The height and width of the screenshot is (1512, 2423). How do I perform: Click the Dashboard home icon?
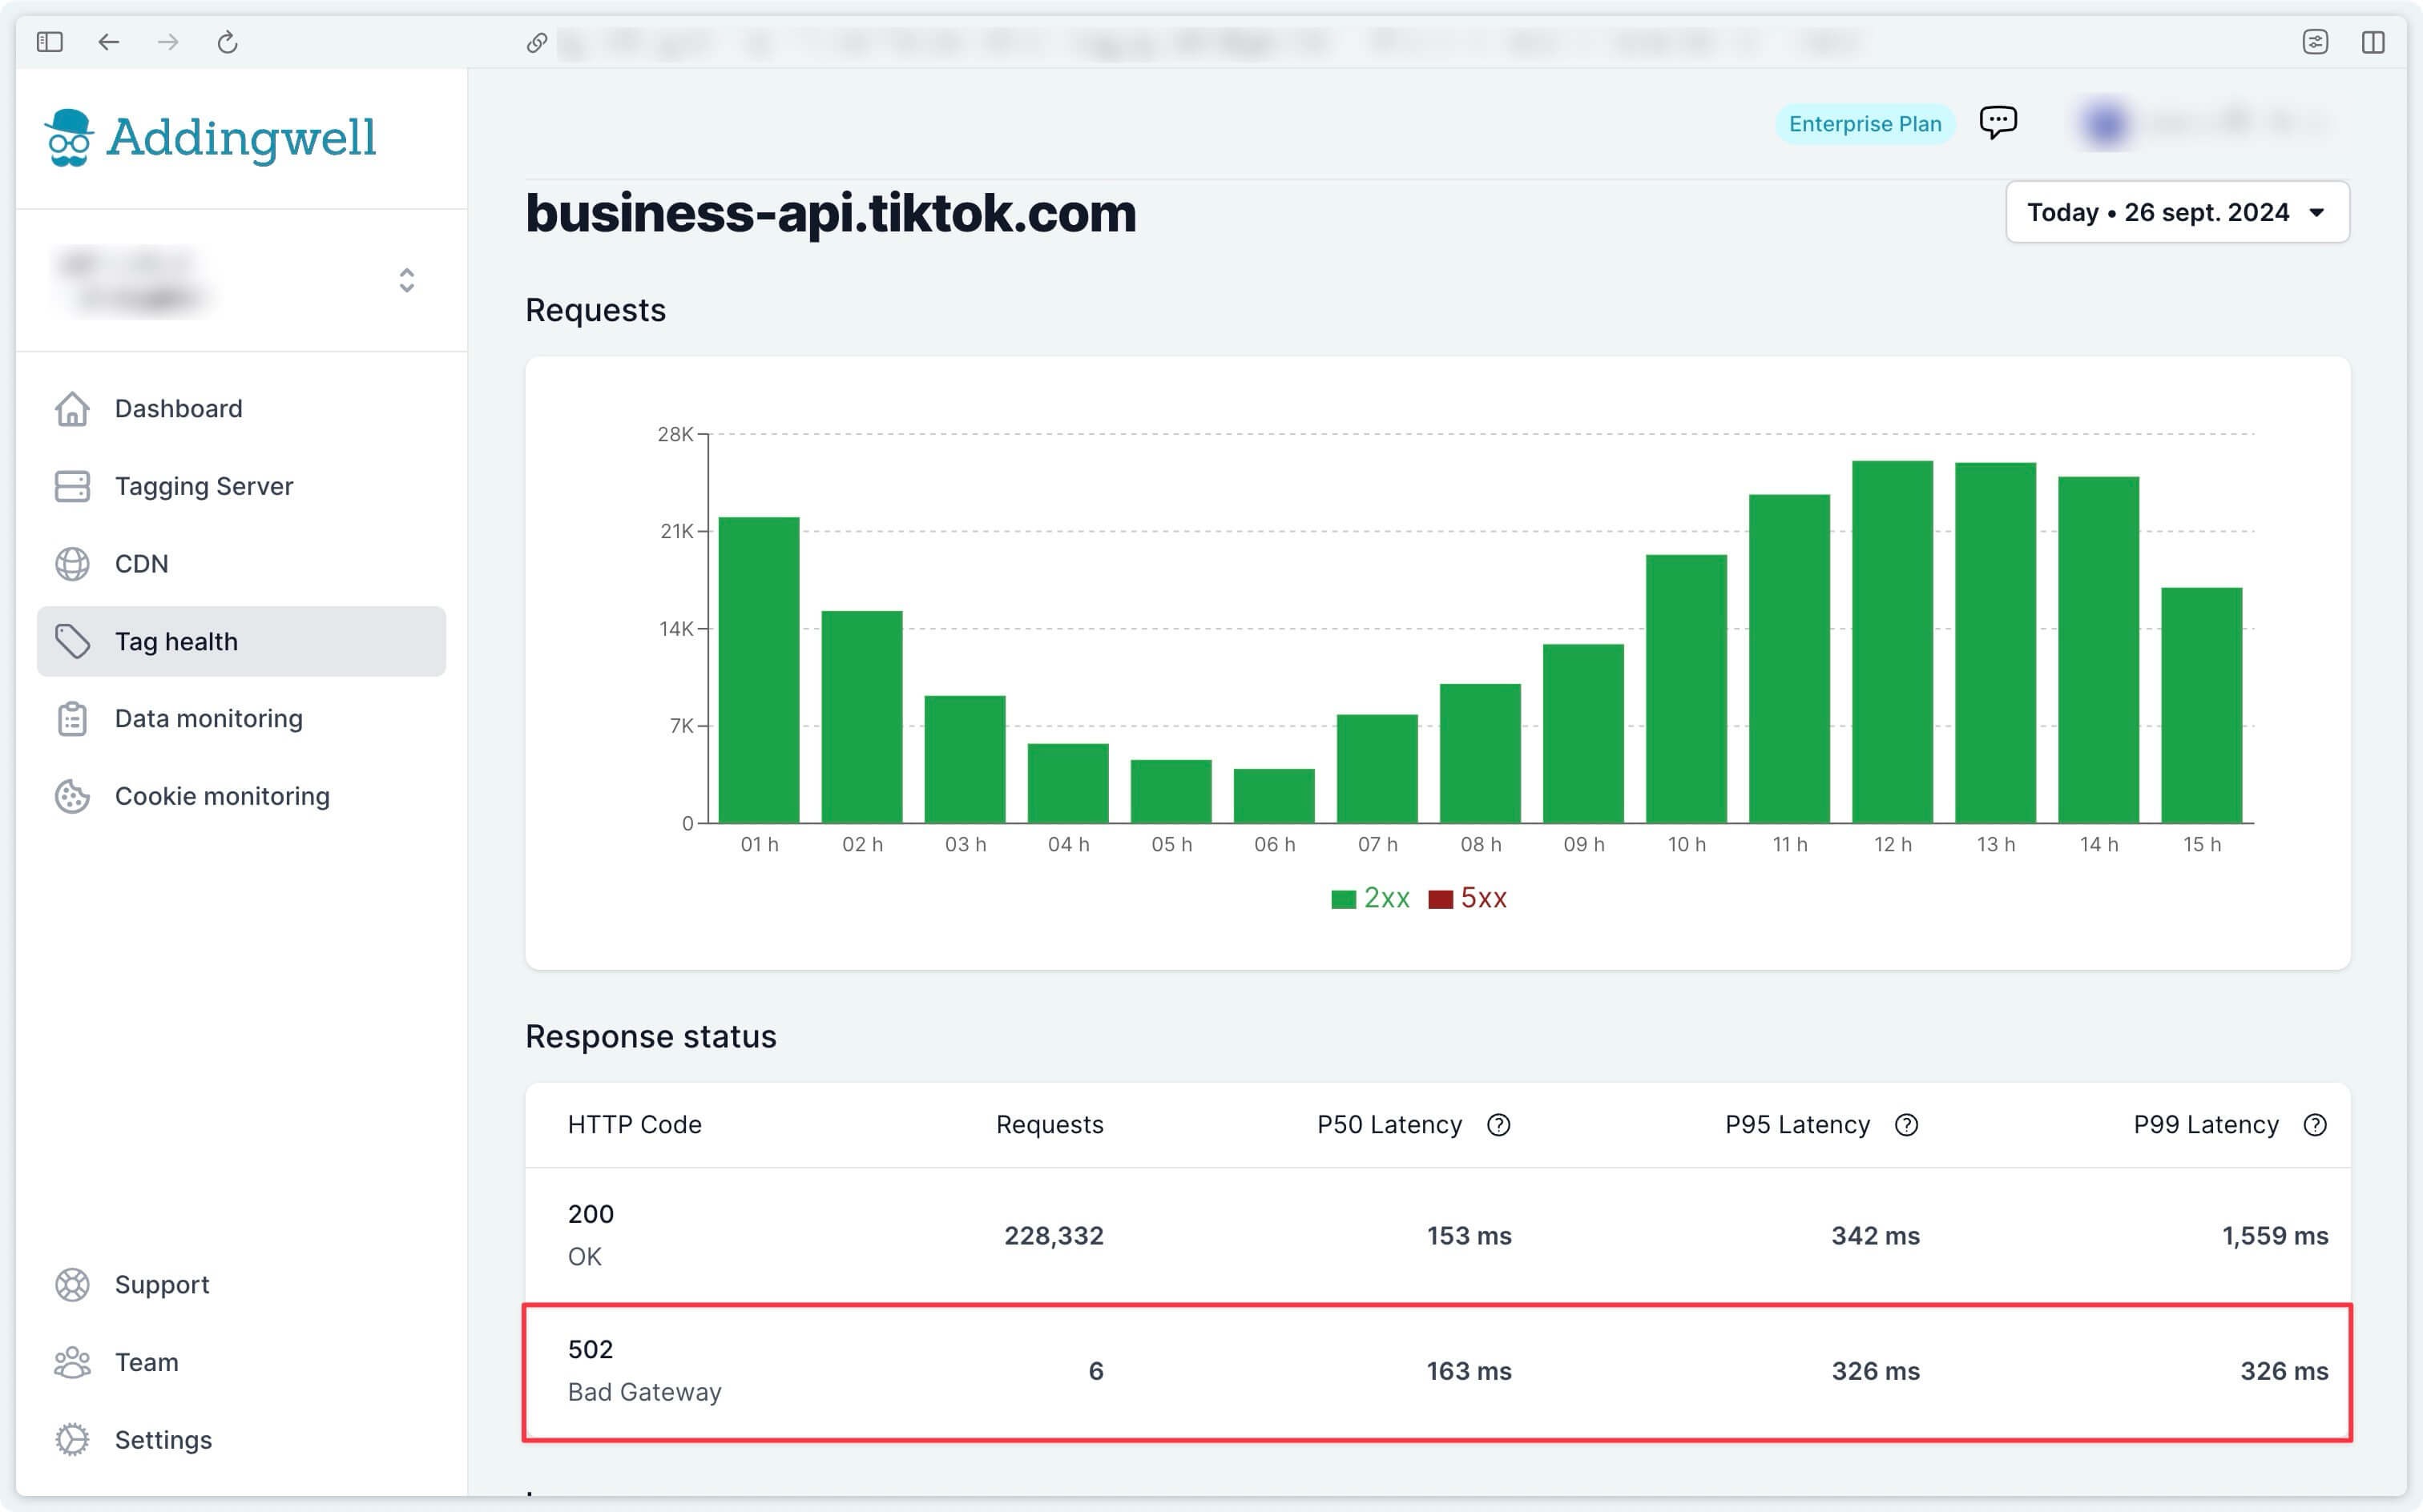[72, 408]
